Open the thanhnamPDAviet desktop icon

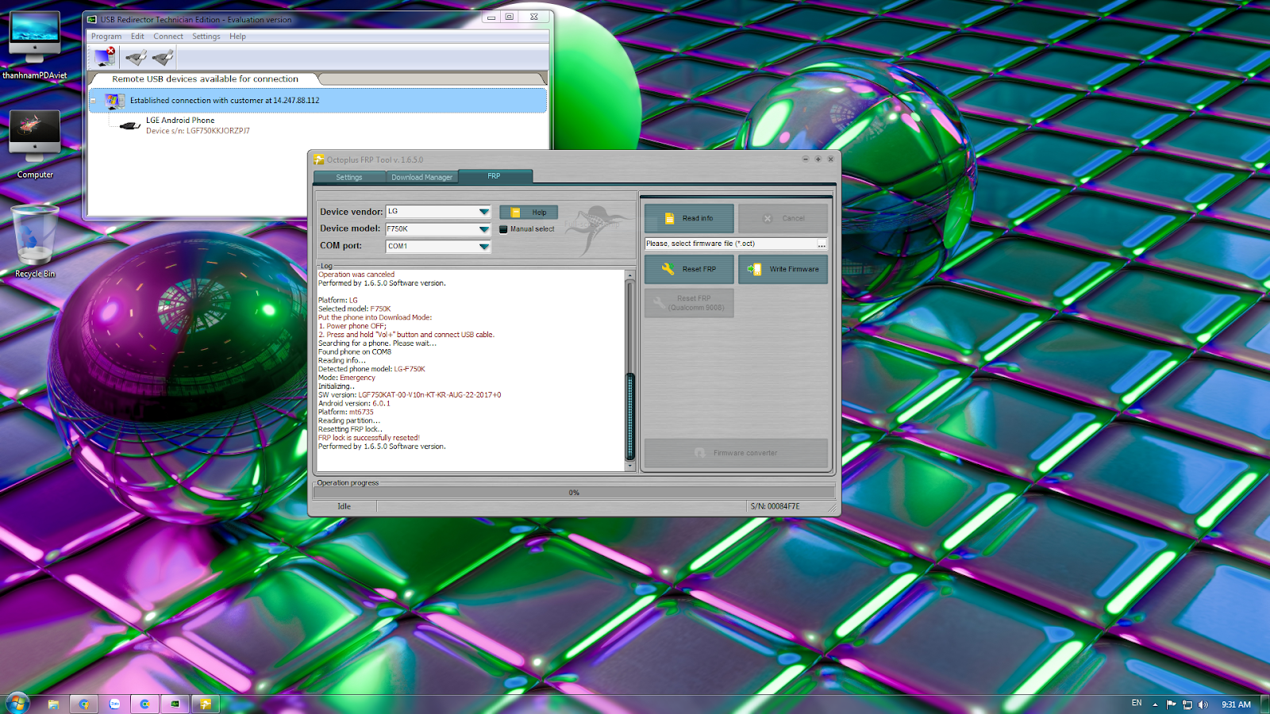[x=35, y=46]
